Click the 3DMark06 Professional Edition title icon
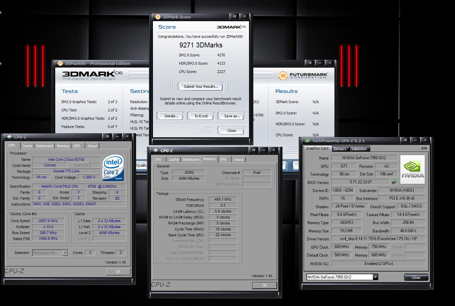Image resolution: width=455 pixels, height=306 pixels. point(60,63)
